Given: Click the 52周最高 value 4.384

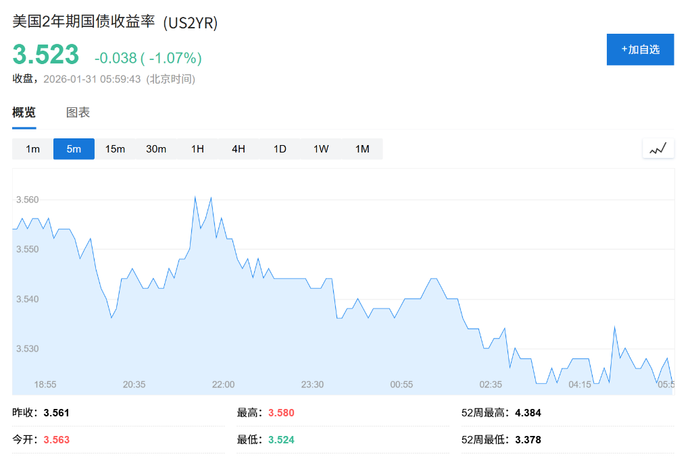Looking at the screenshot, I should coord(528,413).
